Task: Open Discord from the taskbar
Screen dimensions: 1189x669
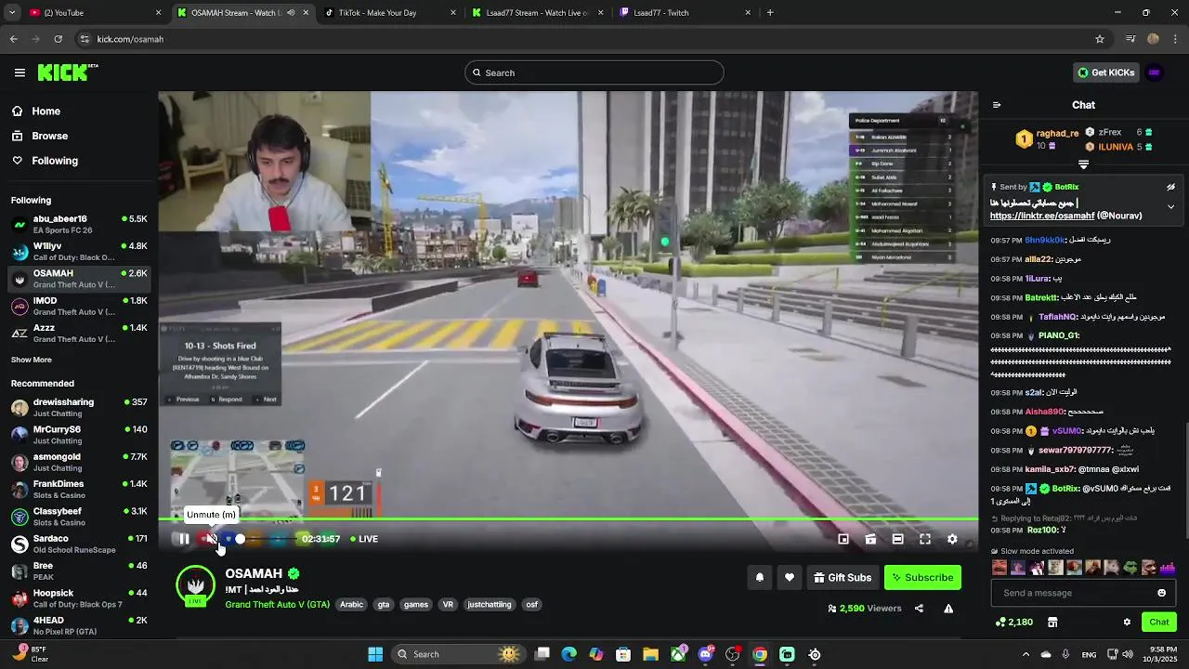Action: [x=706, y=654]
